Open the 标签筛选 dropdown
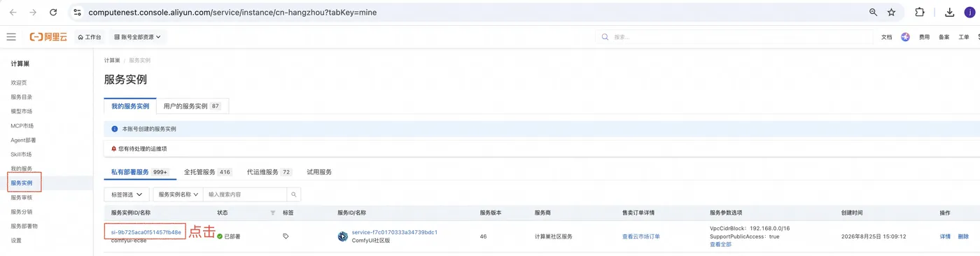 pyautogui.click(x=127, y=194)
